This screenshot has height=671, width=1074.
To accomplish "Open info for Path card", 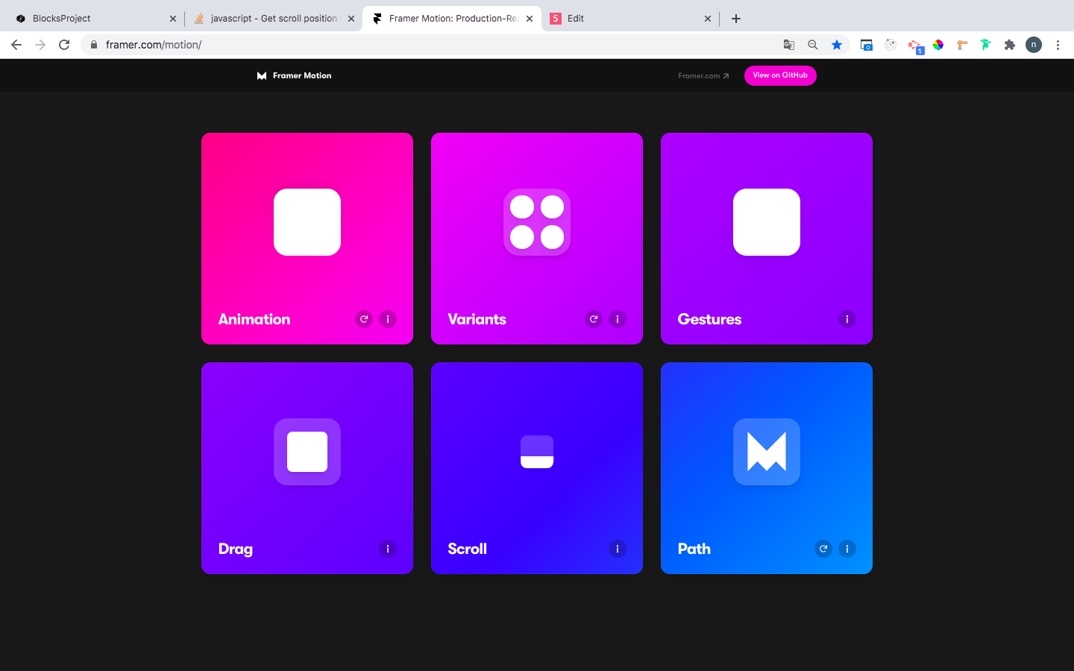I will (847, 549).
